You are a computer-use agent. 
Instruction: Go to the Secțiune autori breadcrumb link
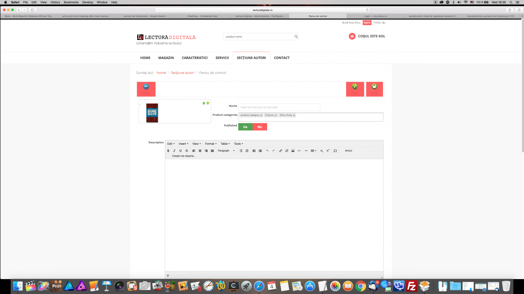182,73
